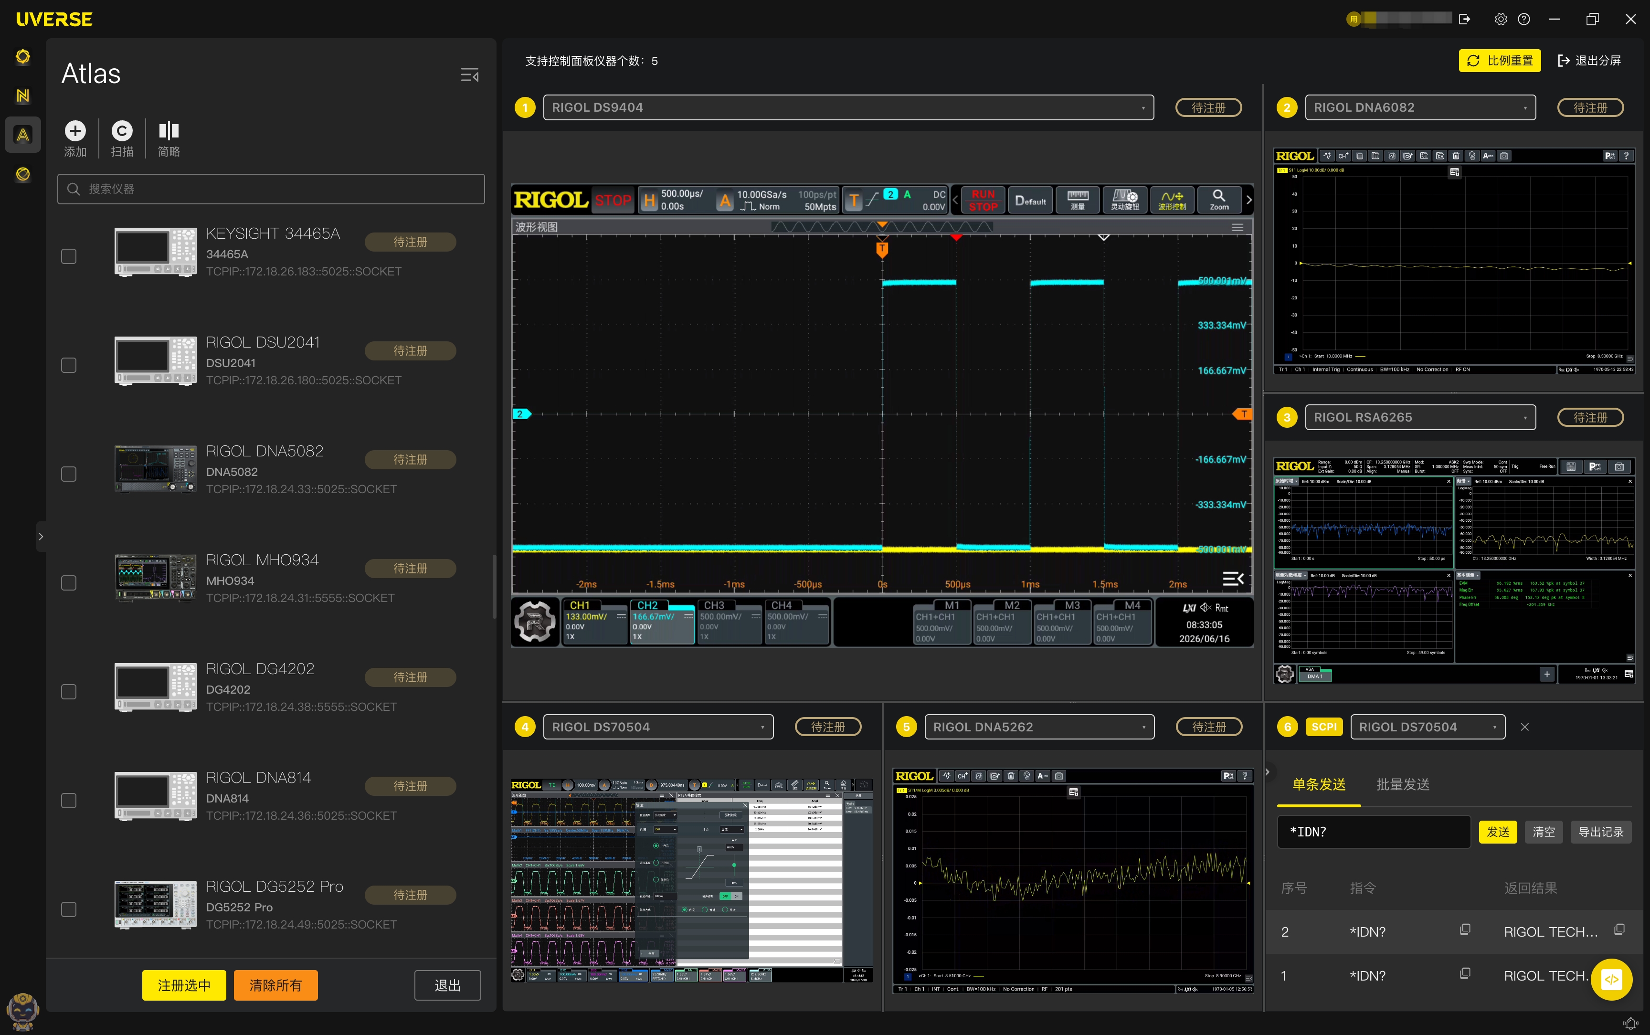Check the RIGOL DNA5082 checkbox
Image resolution: width=1650 pixels, height=1035 pixels.
(68, 474)
